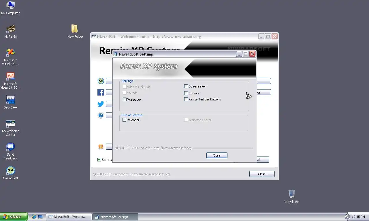Click the Welcome Center title bar icon
This screenshot has width=369, height=221.
point(94,37)
